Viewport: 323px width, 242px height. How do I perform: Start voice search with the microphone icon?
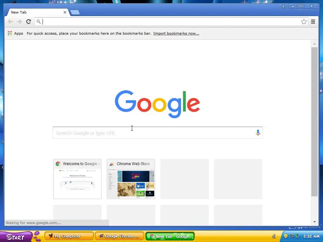tap(258, 133)
